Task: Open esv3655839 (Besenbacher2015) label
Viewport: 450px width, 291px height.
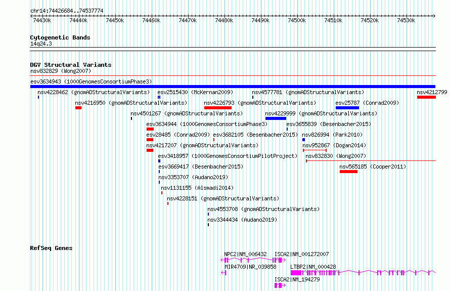Action: [x=329, y=124]
